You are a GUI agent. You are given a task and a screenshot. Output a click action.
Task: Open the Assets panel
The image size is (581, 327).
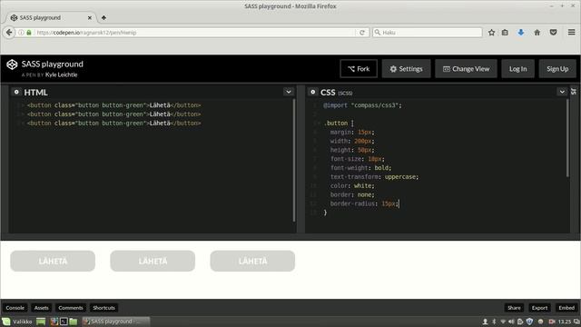[x=41, y=308]
